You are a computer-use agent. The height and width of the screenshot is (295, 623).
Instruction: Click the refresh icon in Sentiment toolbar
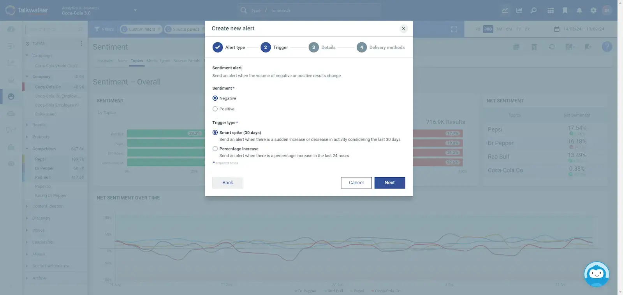[x=552, y=47]
